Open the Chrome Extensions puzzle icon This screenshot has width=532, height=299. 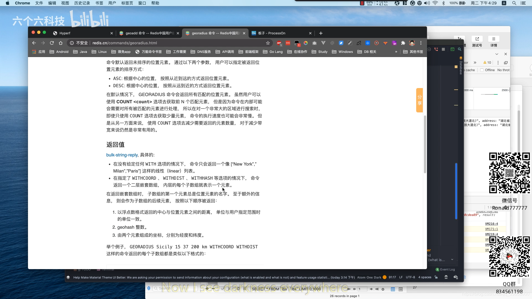pyautogui.click(x=403, y=43)
